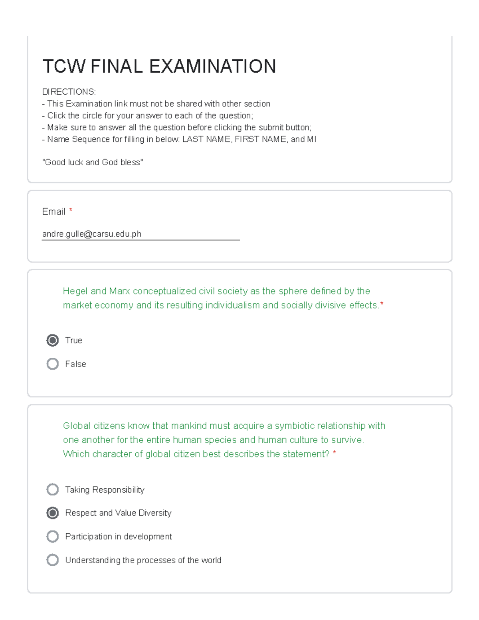Click the True answer label
The height and width of the screenshot is (620, 479).
(x=73, y=340)
